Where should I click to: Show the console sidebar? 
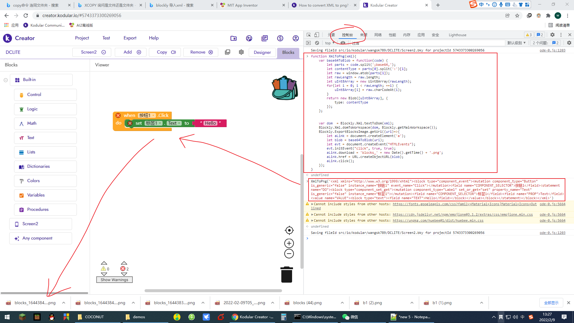point(309,43)
